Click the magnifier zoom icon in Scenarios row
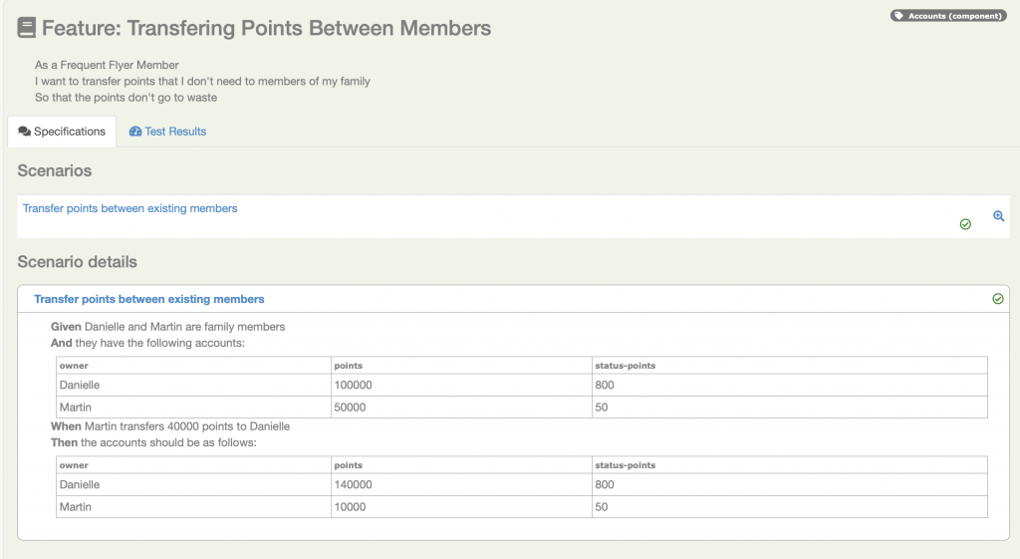 pos(998,216)
